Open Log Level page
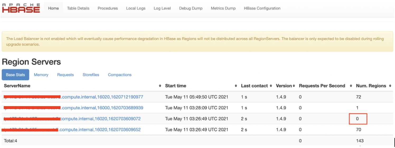The height and width of the screenshot is (148, 395). coord(162,8)
